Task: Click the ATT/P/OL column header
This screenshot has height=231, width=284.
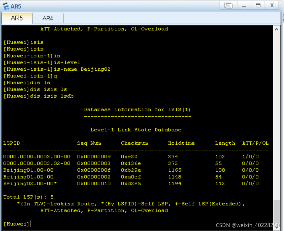Action: (255, 143)
